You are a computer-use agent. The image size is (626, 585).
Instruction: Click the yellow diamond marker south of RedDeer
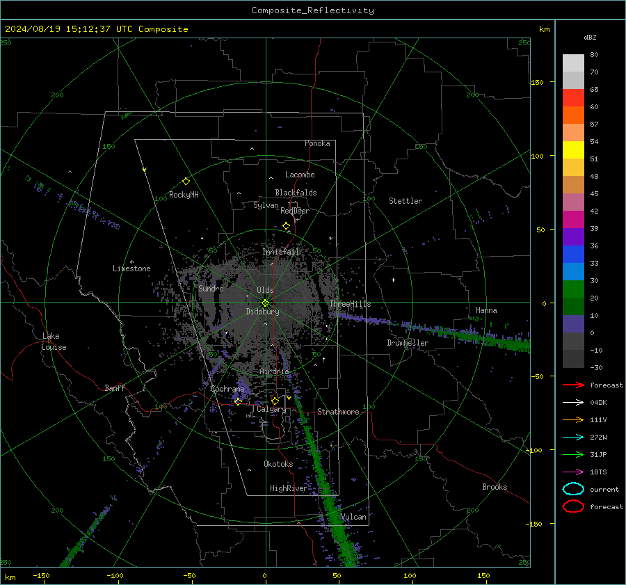(x=287, y=226)
